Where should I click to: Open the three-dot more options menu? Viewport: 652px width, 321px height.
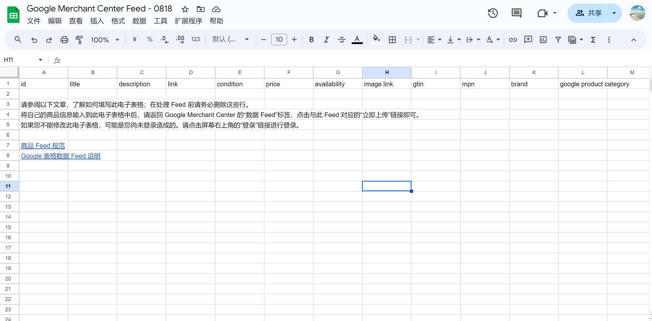tap(609, 40)
